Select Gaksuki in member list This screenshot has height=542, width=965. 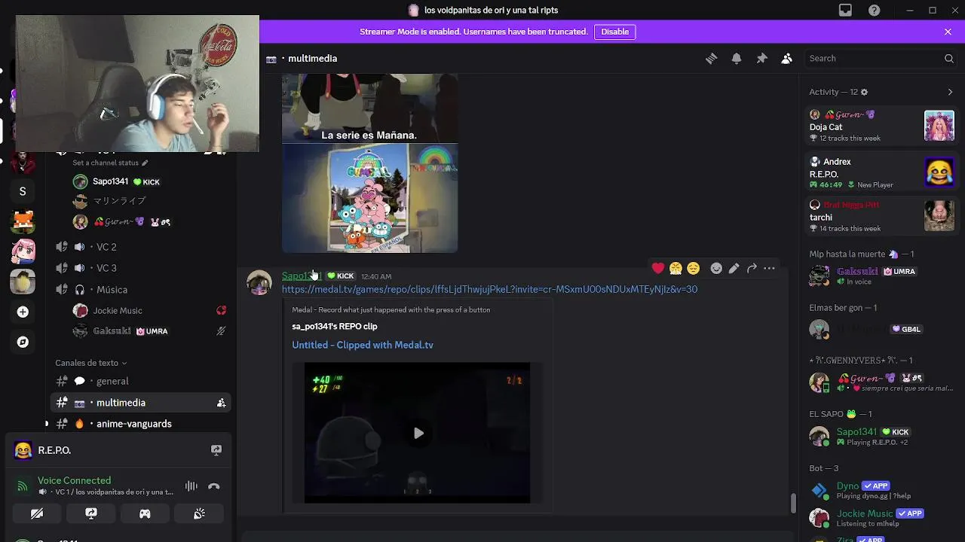click(x=879, y=276)
